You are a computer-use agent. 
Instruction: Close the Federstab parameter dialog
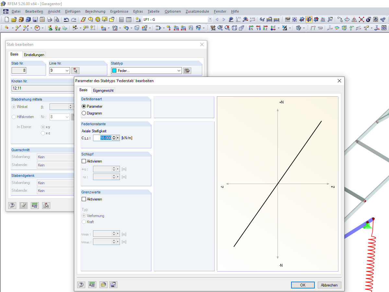point(339,81)
